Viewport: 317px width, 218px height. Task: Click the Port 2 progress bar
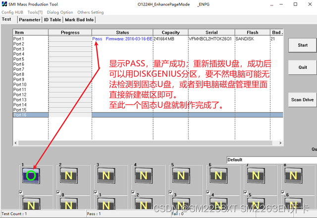point(70,44)
